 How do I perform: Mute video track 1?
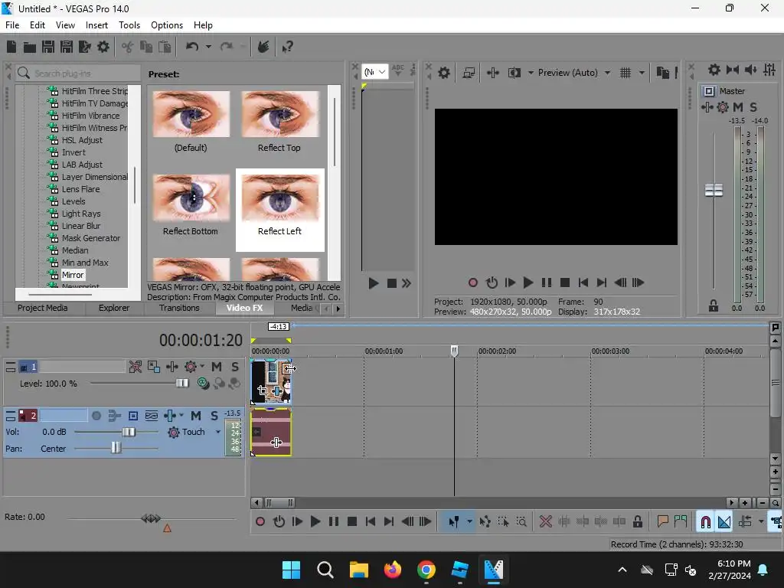tap(217, 367)
